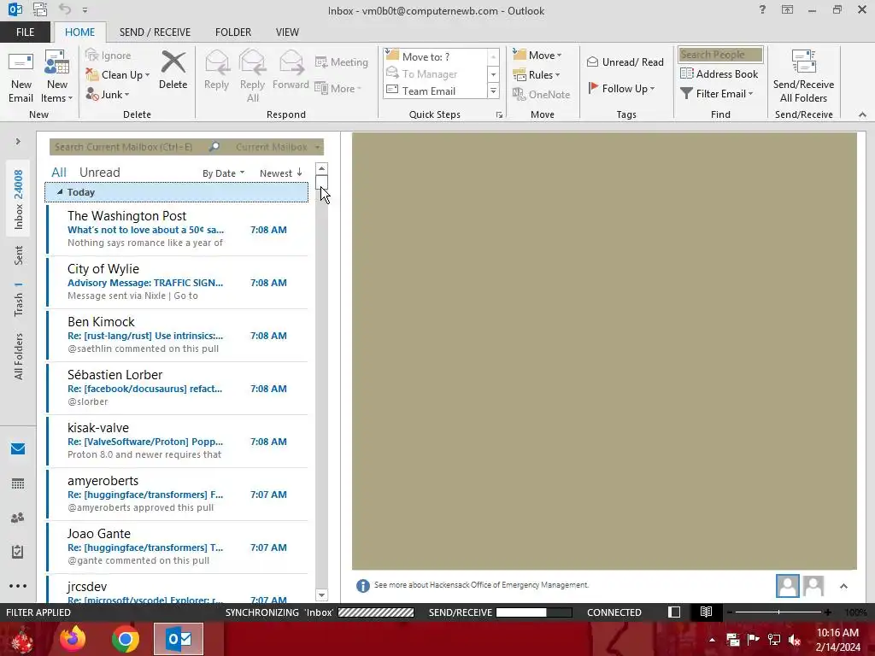875x656 pixels.
Task: Click the Calendar navigation icon
Action: [x=18, y=483]
